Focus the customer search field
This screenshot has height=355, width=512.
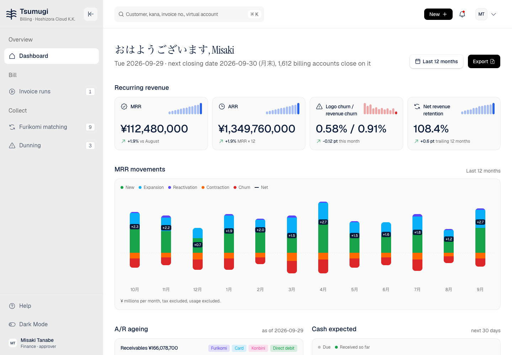(x=189, y=14)
